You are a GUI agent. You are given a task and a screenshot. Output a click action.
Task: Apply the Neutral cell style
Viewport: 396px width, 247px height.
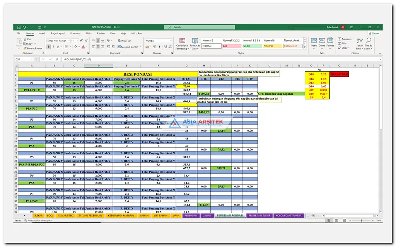coord(272,46)
